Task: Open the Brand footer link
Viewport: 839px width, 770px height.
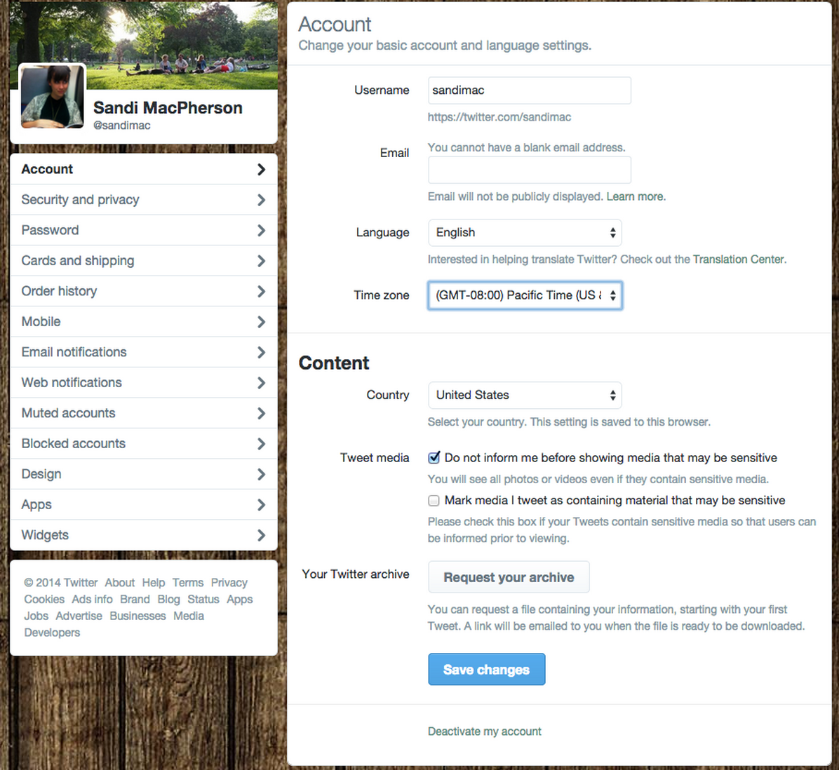Action: (x=135, y=600)
